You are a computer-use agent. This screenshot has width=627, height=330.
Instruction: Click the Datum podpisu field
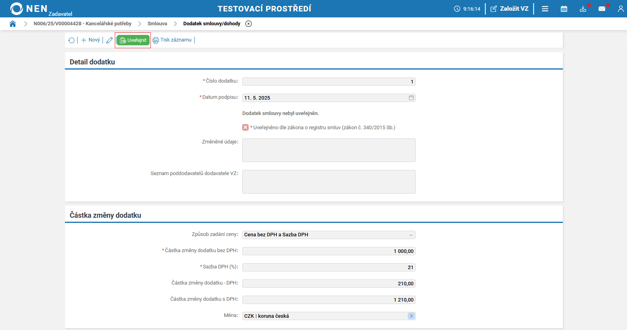tap(329, 98)
